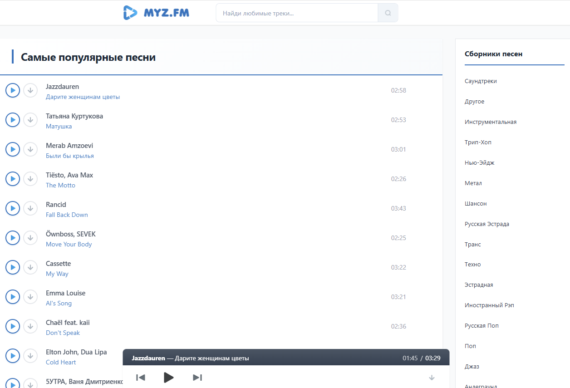The height and width of the screenshot is (388, 570).
Task: Open song link Al's Song
Action: 59,304
